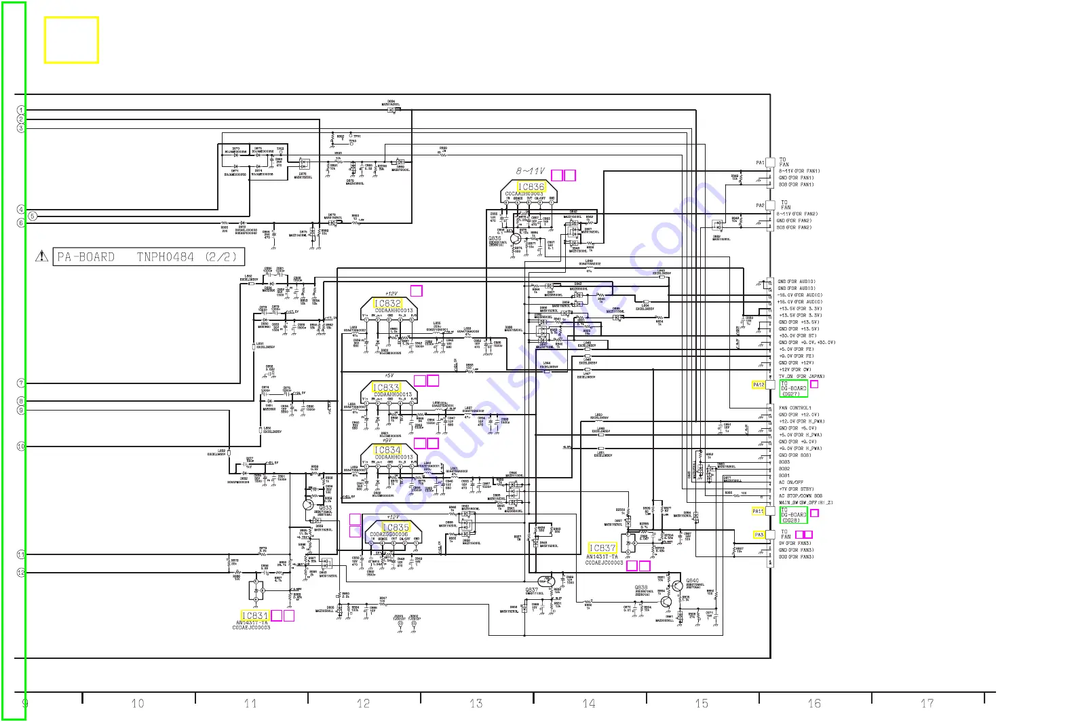Click the 'AC ON/OFF' pin label

791,482
